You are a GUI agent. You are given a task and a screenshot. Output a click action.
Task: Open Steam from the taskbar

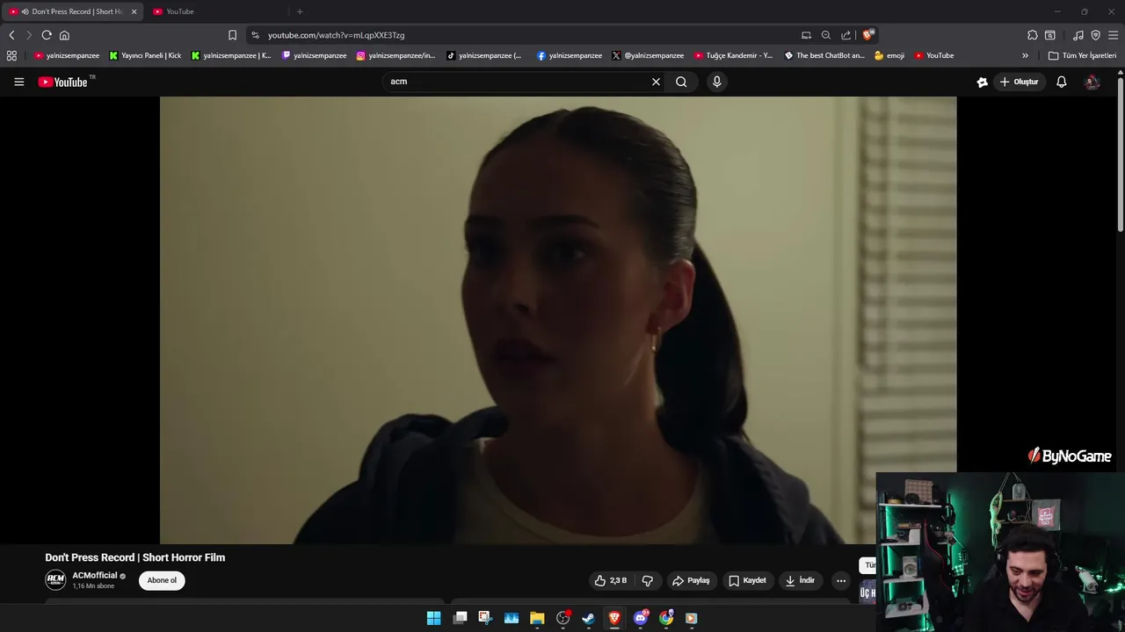point(588,618)
